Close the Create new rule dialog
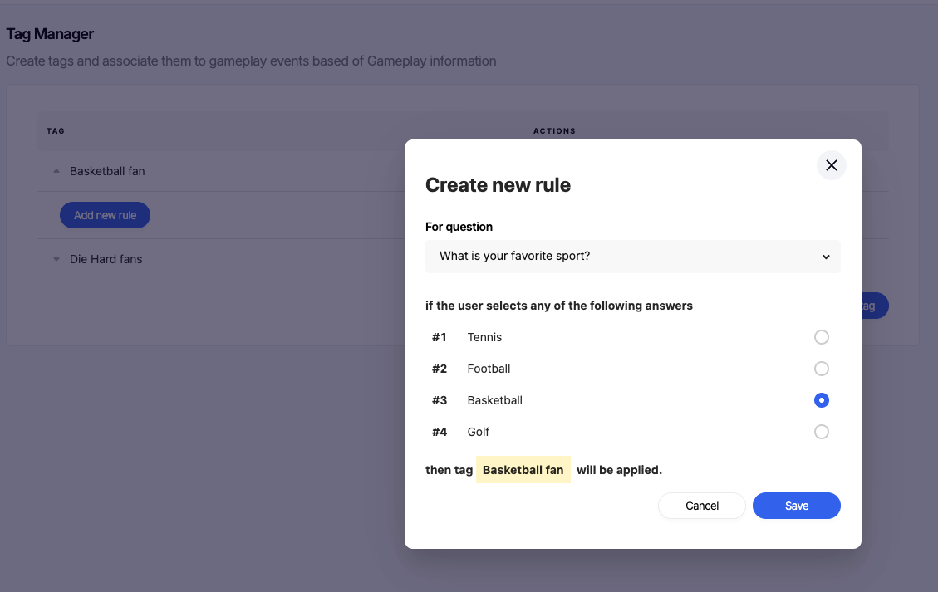This screenshot has height=592, width=938. click(x=831, y=165)
